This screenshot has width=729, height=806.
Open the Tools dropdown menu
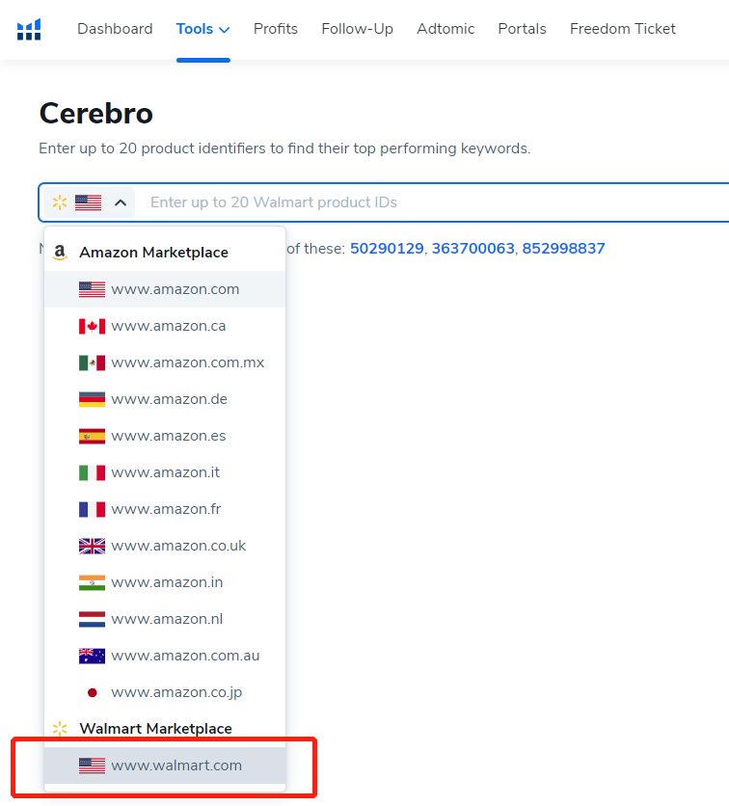pos(202,29)
